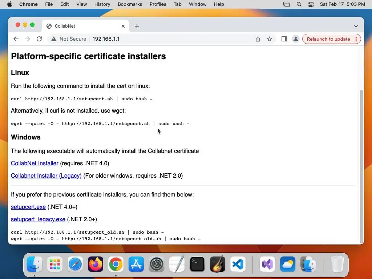The image size is (372, 279).
Task: Open the Chrome application menu
Action: pos(28,4)
